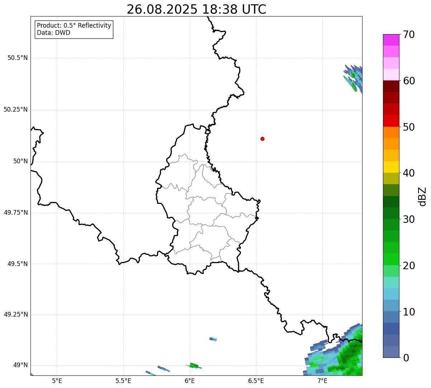Click the red station marker dot
The height and width of the screenshot is (388, 431).
[262, 139]
